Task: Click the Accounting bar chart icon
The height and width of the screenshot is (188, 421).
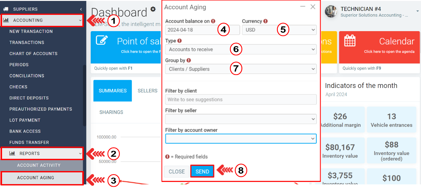Action: (x=6, y=20)
